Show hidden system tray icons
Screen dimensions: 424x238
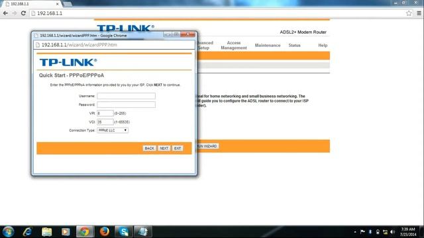point(355,232)
